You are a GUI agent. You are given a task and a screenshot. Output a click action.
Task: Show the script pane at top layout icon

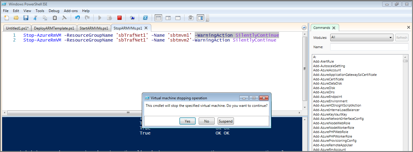[x=159, y=18]
